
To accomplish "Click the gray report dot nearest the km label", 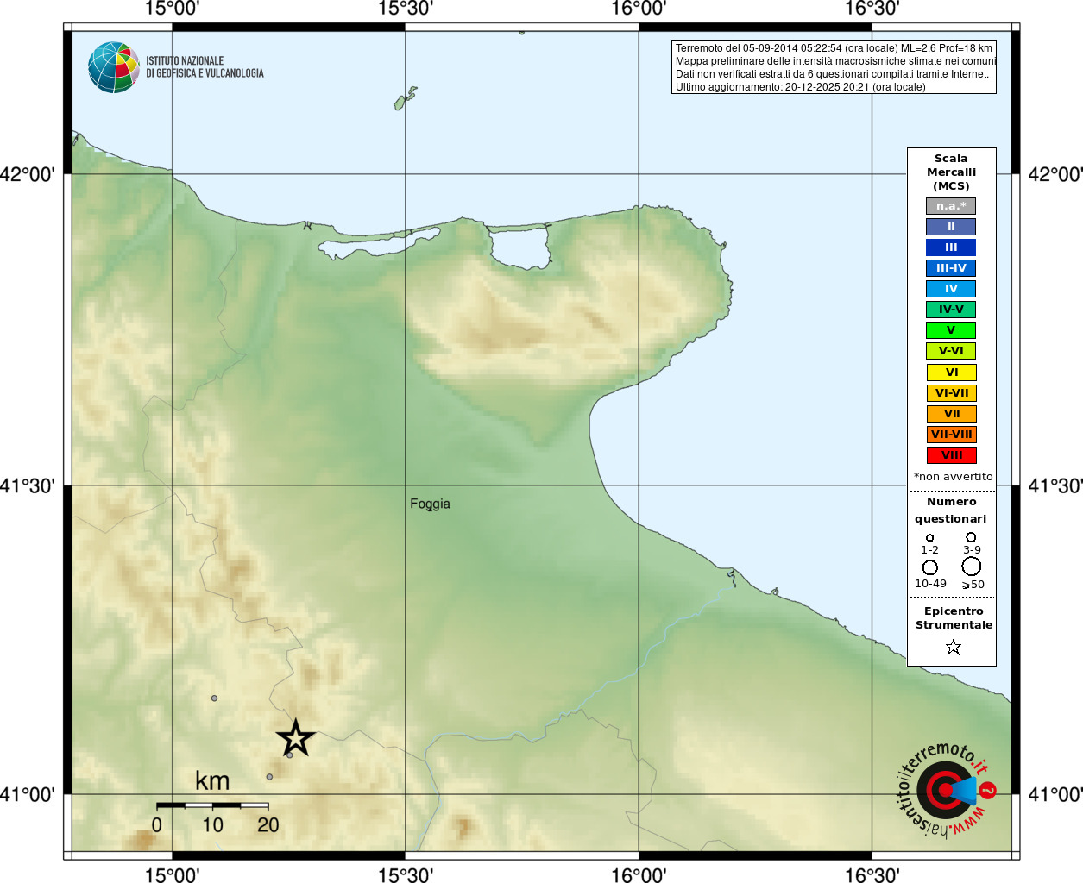I will tap(269, 777).
